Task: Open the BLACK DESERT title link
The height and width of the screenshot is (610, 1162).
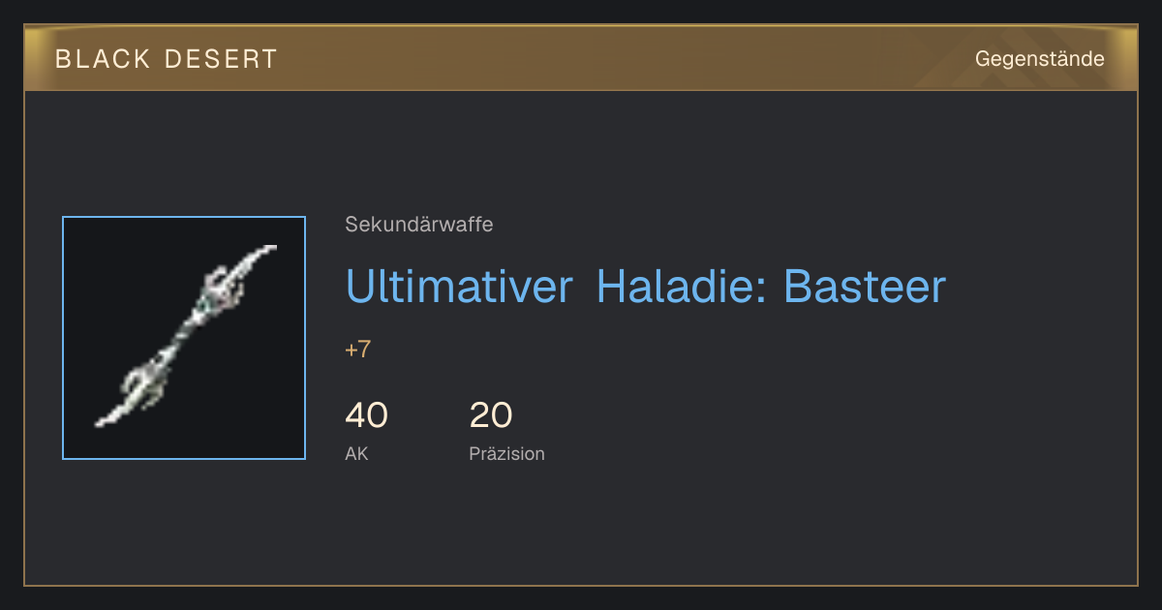Action: click(x=167, y=59)
